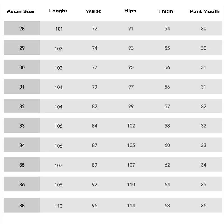Select the size 34 row label
This screenshot has height=224, width=224.
coord(22,145)
